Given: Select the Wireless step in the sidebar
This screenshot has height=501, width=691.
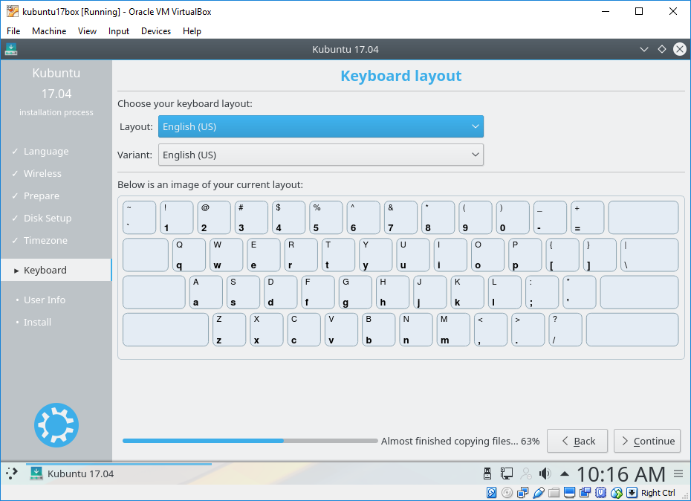Looking at the screenshot, I should [x=42, y=173].
